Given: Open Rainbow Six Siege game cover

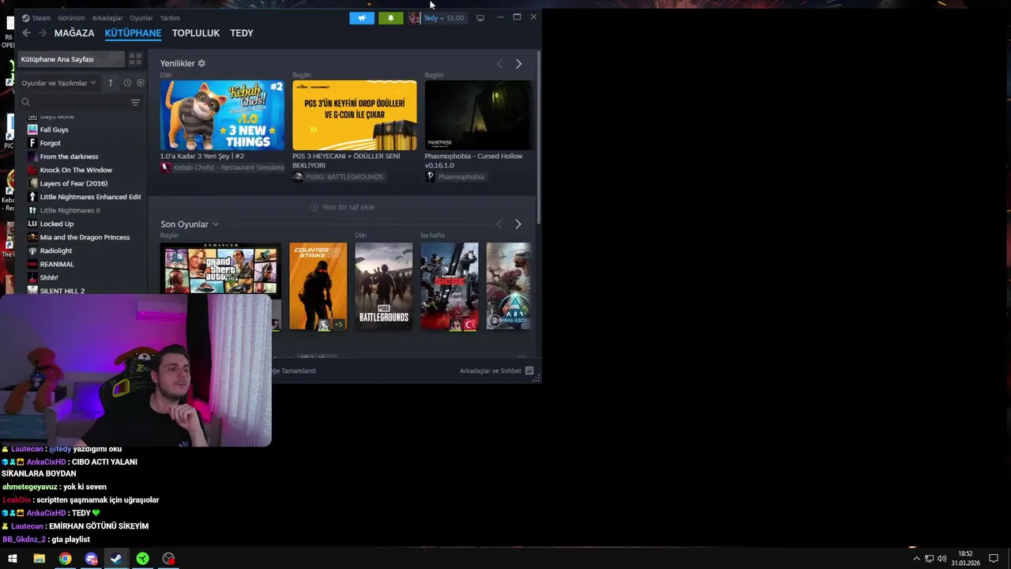Looking at the screenshot, I should pos(449,286).
